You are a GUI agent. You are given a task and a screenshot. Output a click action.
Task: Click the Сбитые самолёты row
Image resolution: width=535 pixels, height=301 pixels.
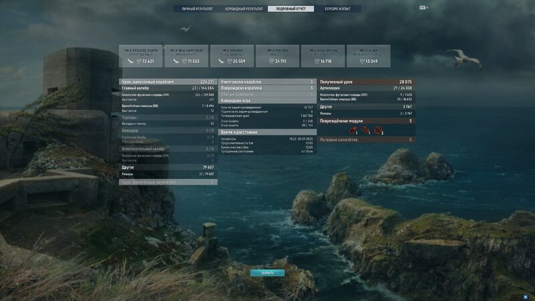click(267, 94)
